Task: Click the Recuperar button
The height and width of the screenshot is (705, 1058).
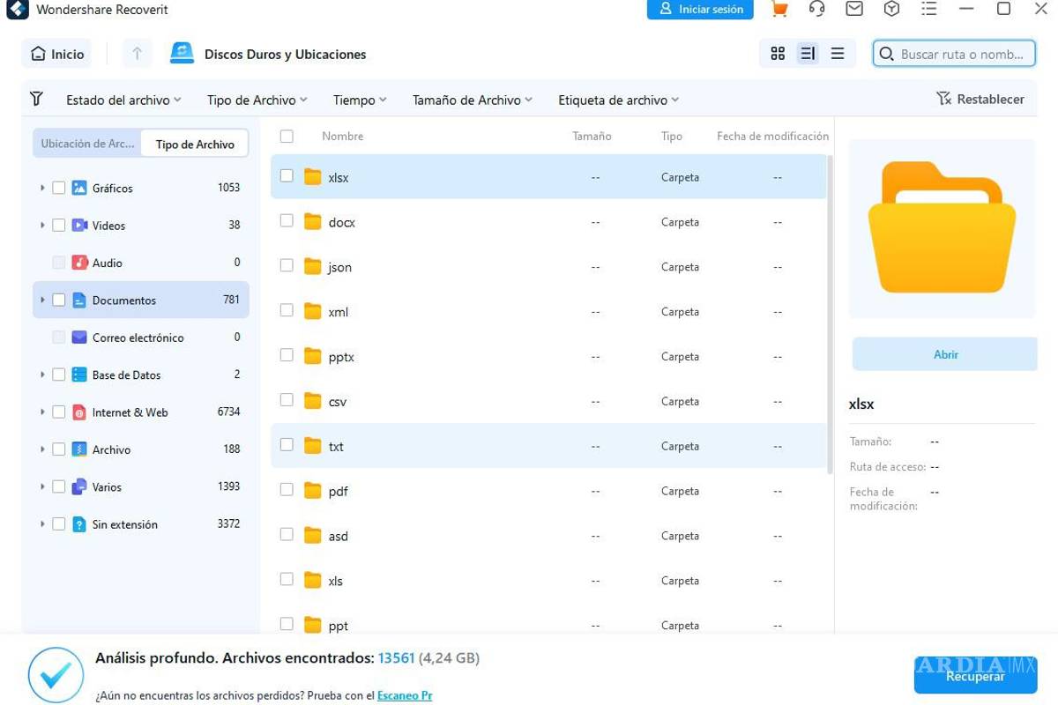Action: (x=975, y=676)
